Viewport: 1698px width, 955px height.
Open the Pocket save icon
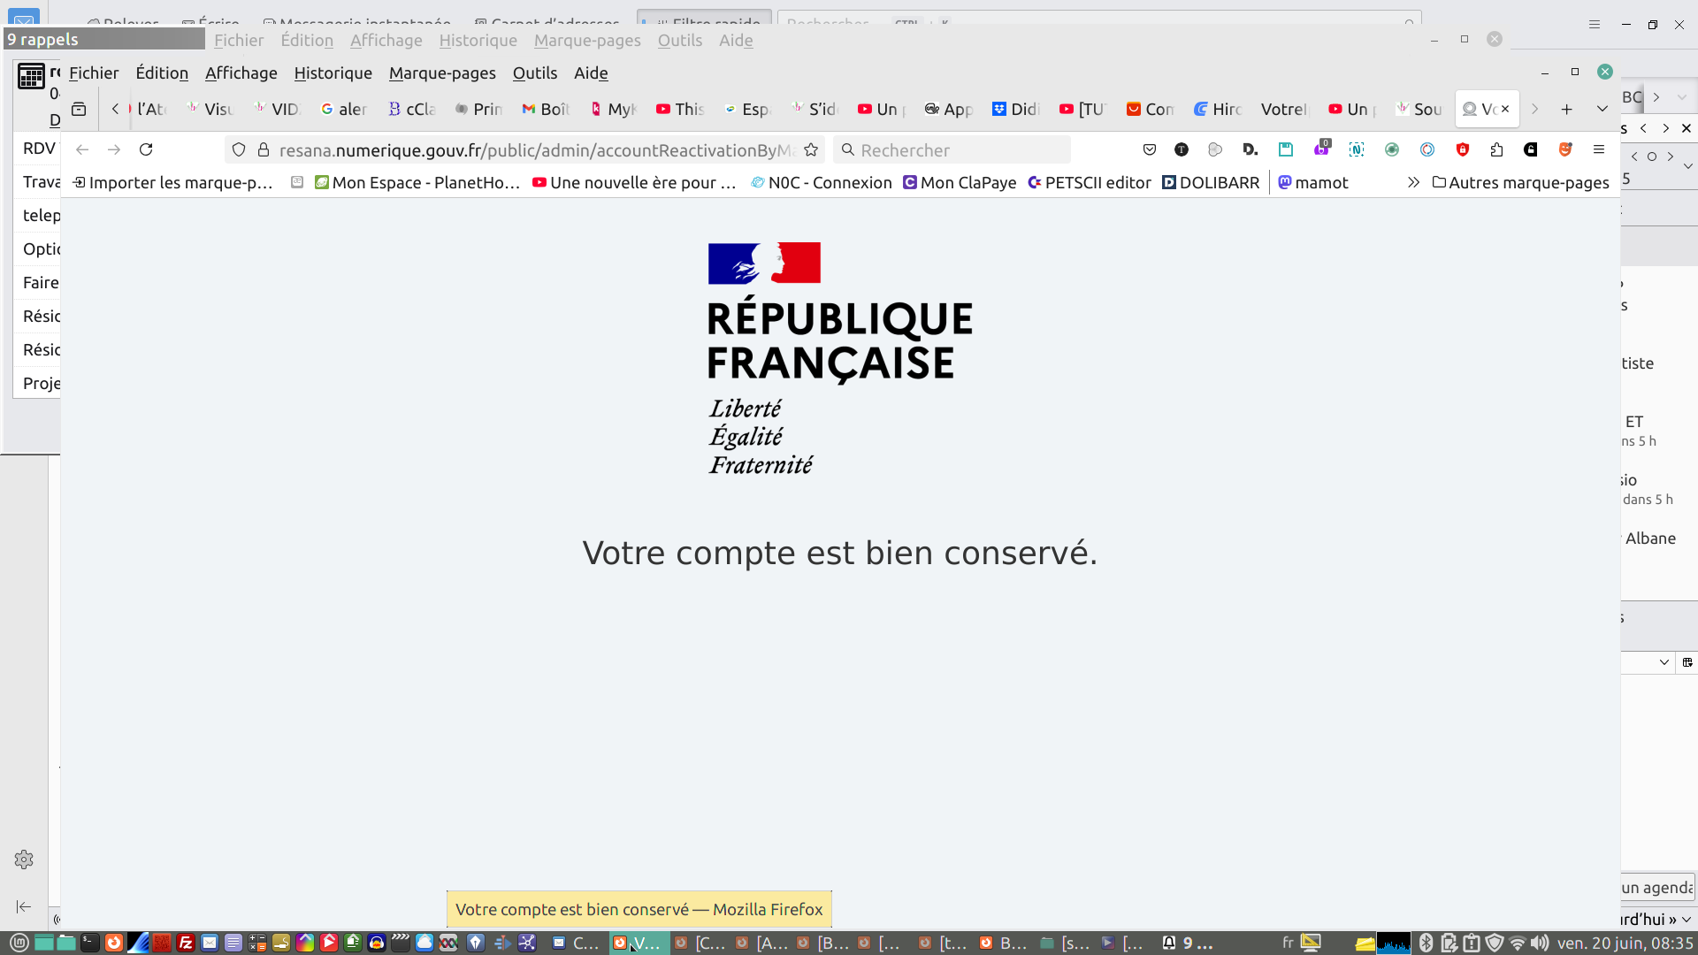[x=1150, y=150]
